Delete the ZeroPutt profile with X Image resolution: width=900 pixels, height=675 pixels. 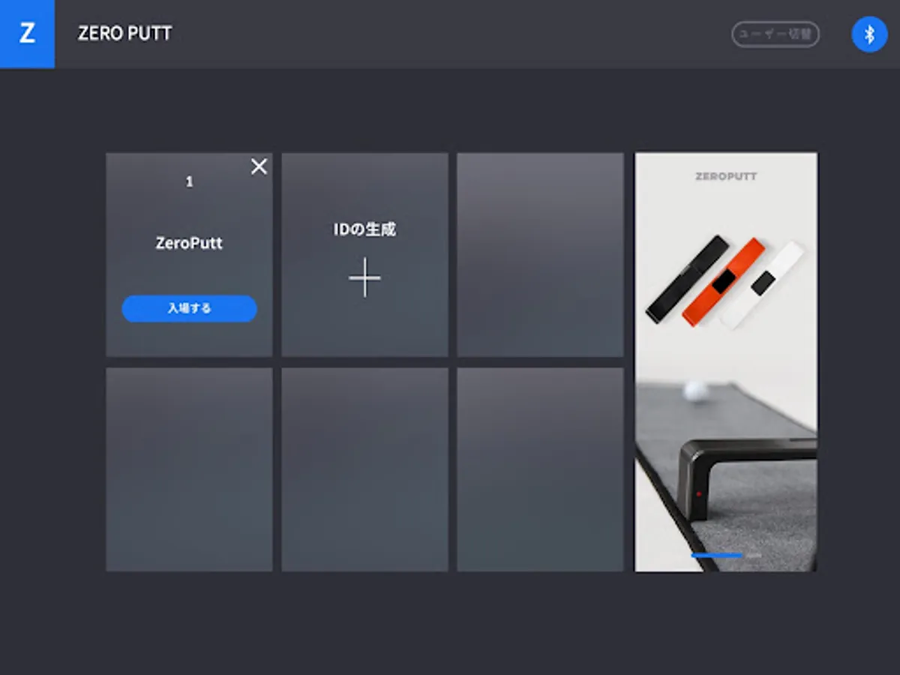pos(259,166)
